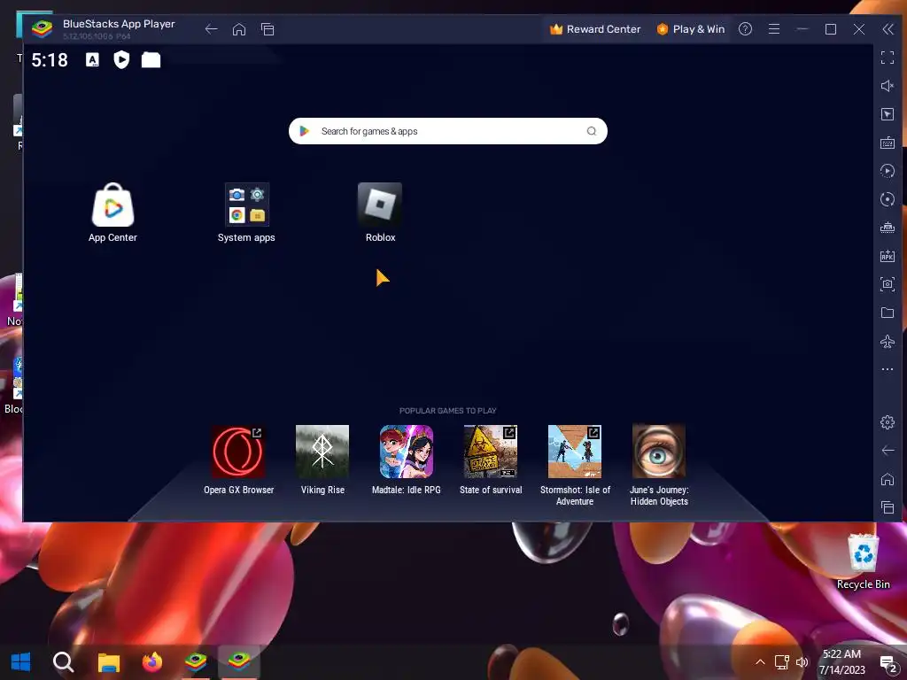Click the magnifier icon in search bar
The width and height of the screenshot is (907, 680).
pyautogui.click(x=591, y=131)
